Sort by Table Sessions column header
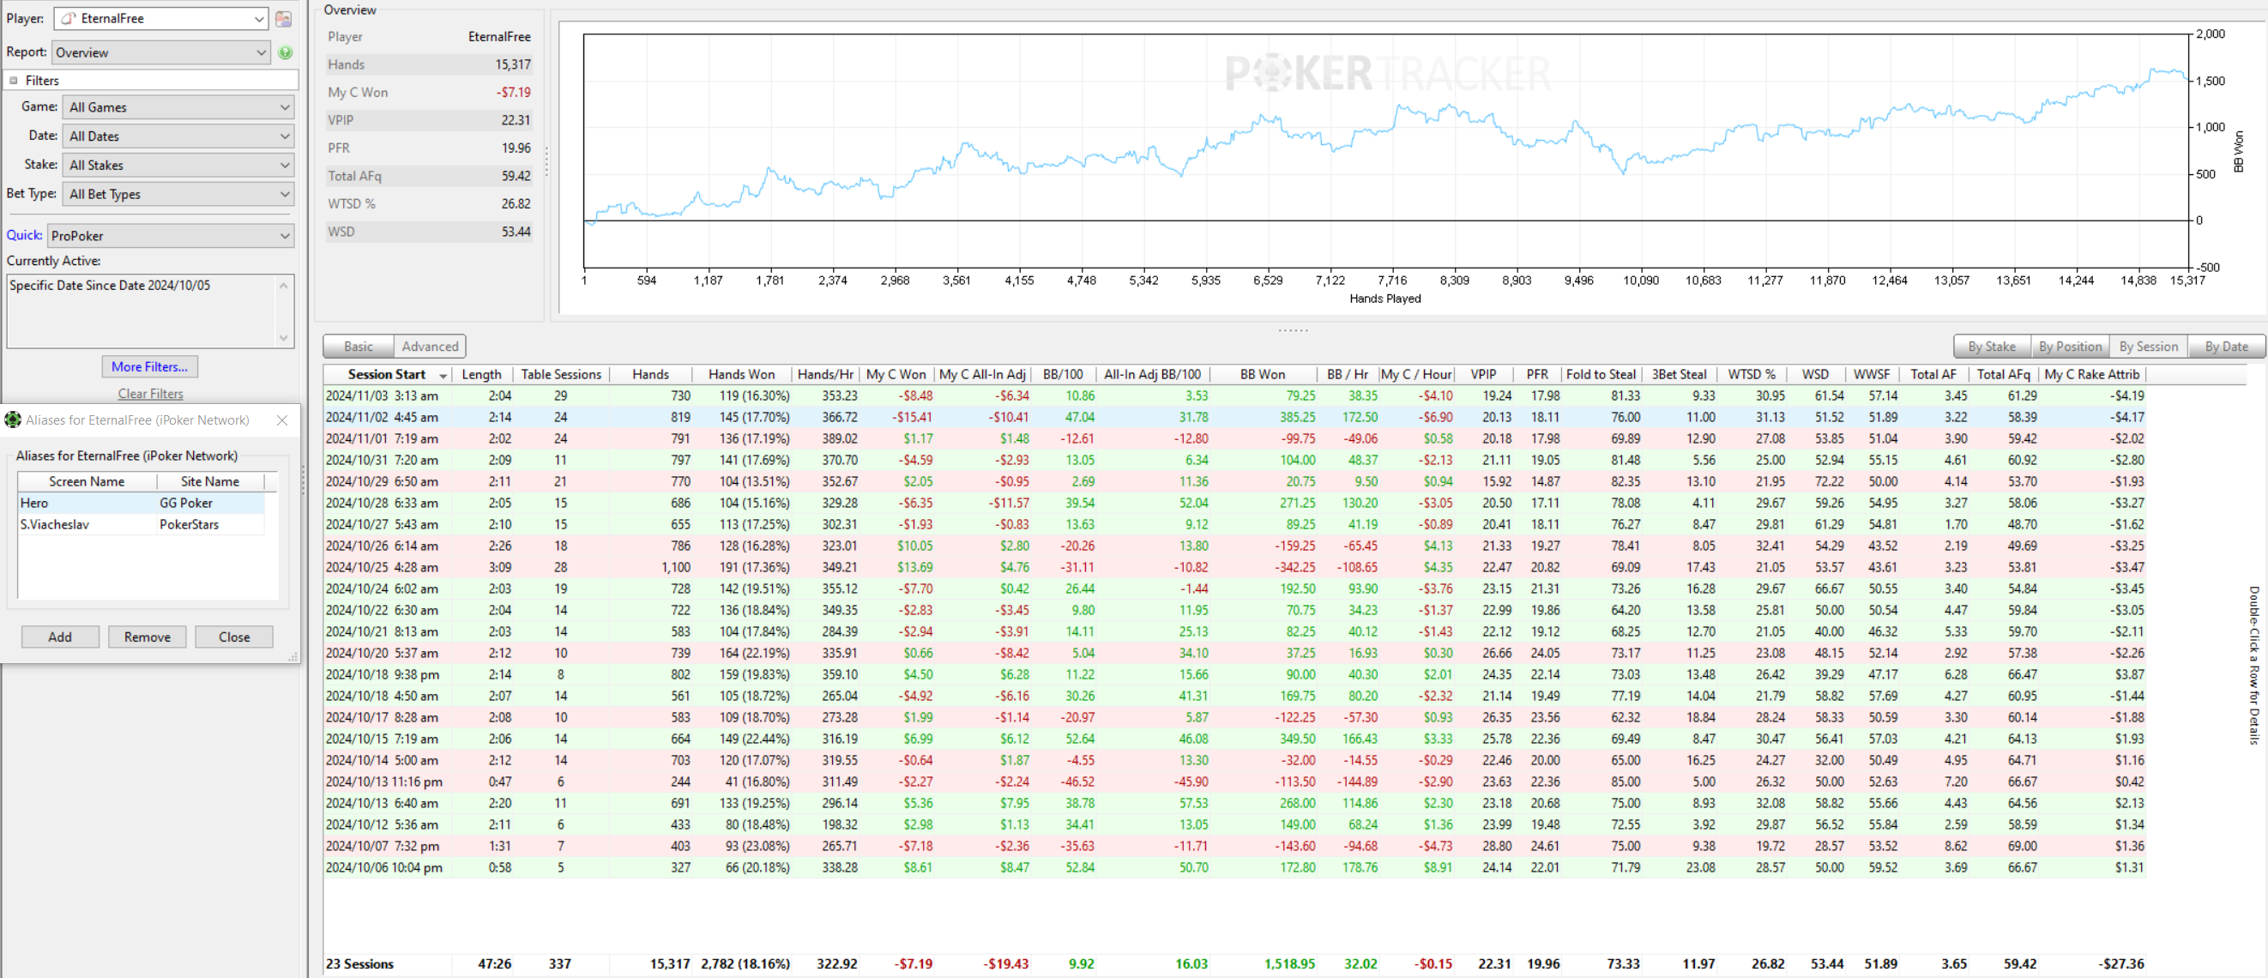Image resolution: width=2268 pixels, height=978 pixels. tap(561, 375)
